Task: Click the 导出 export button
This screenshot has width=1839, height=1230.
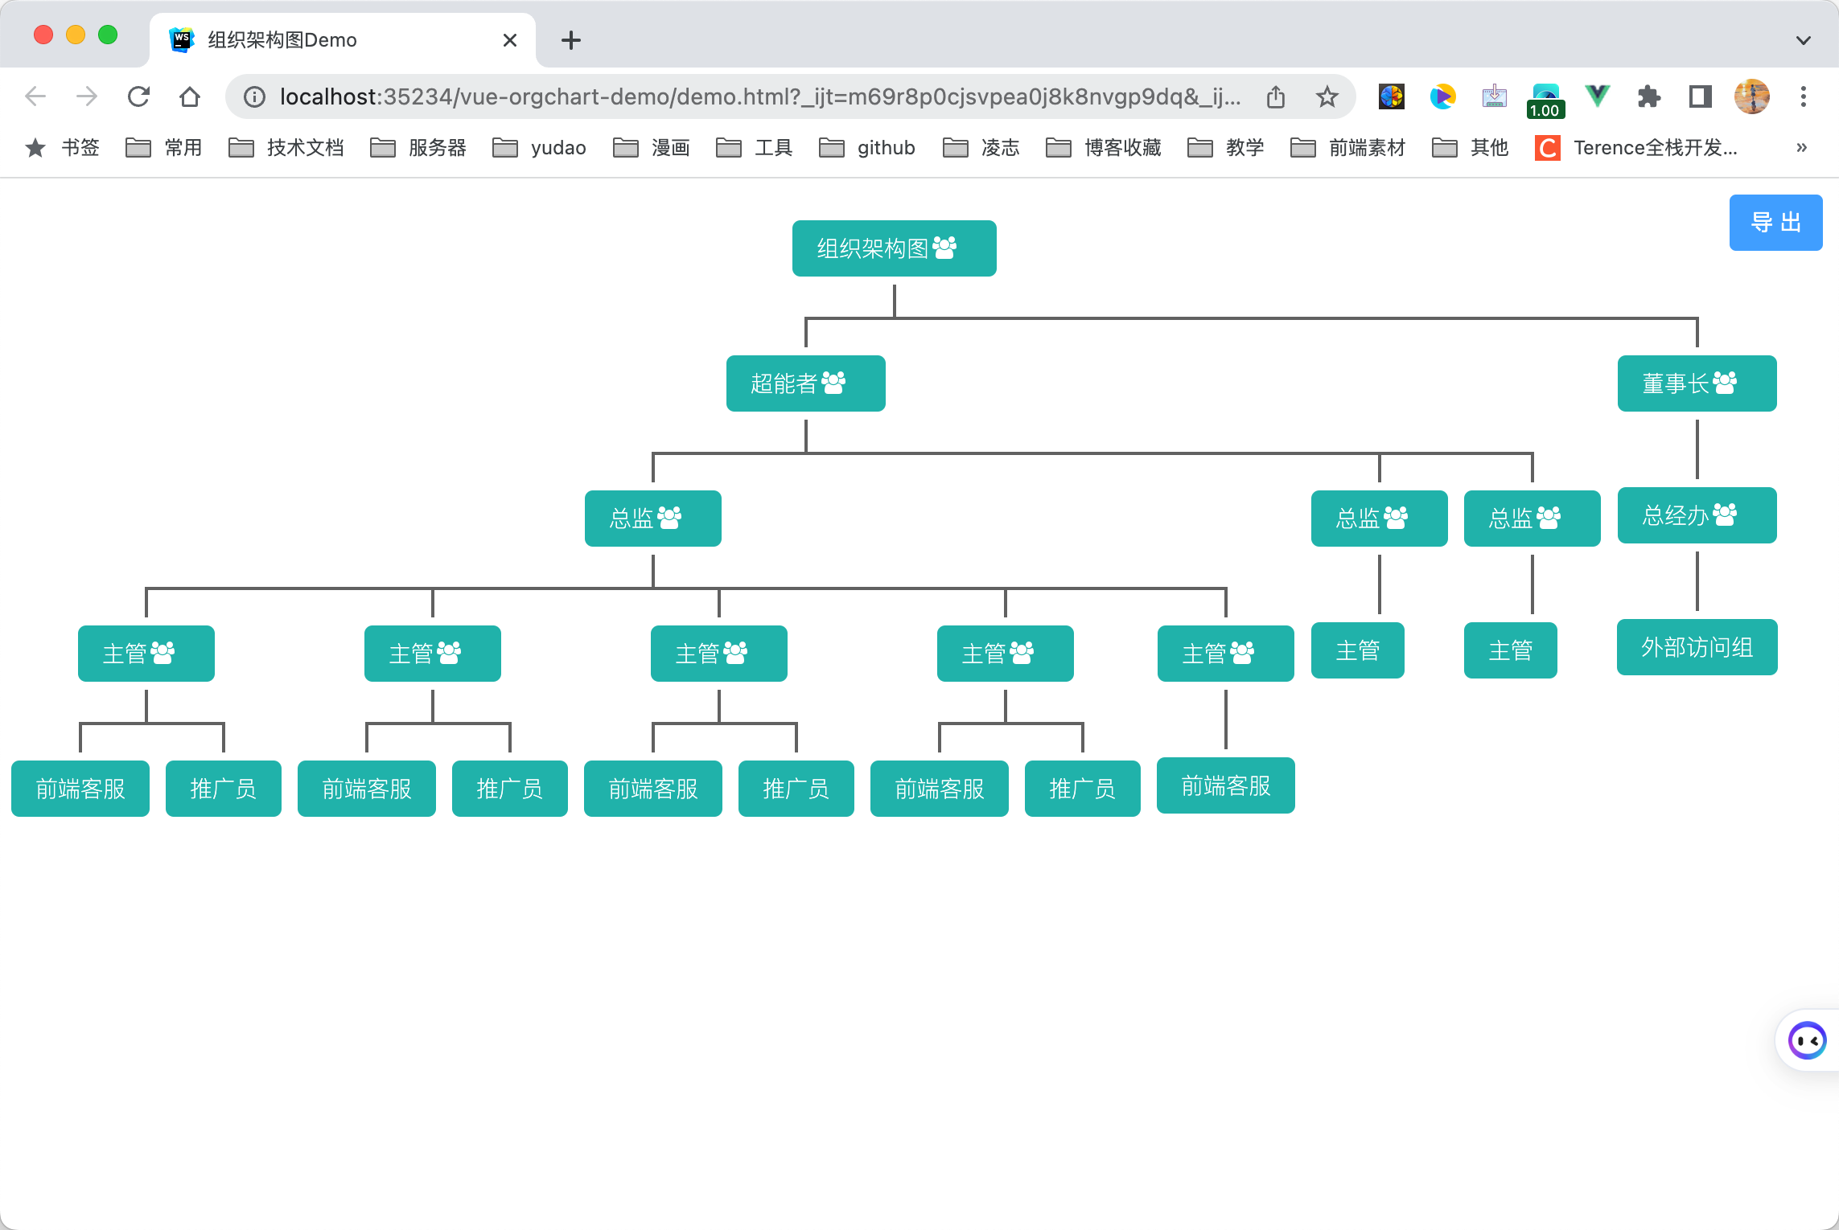Action: tap(1775, 223)
